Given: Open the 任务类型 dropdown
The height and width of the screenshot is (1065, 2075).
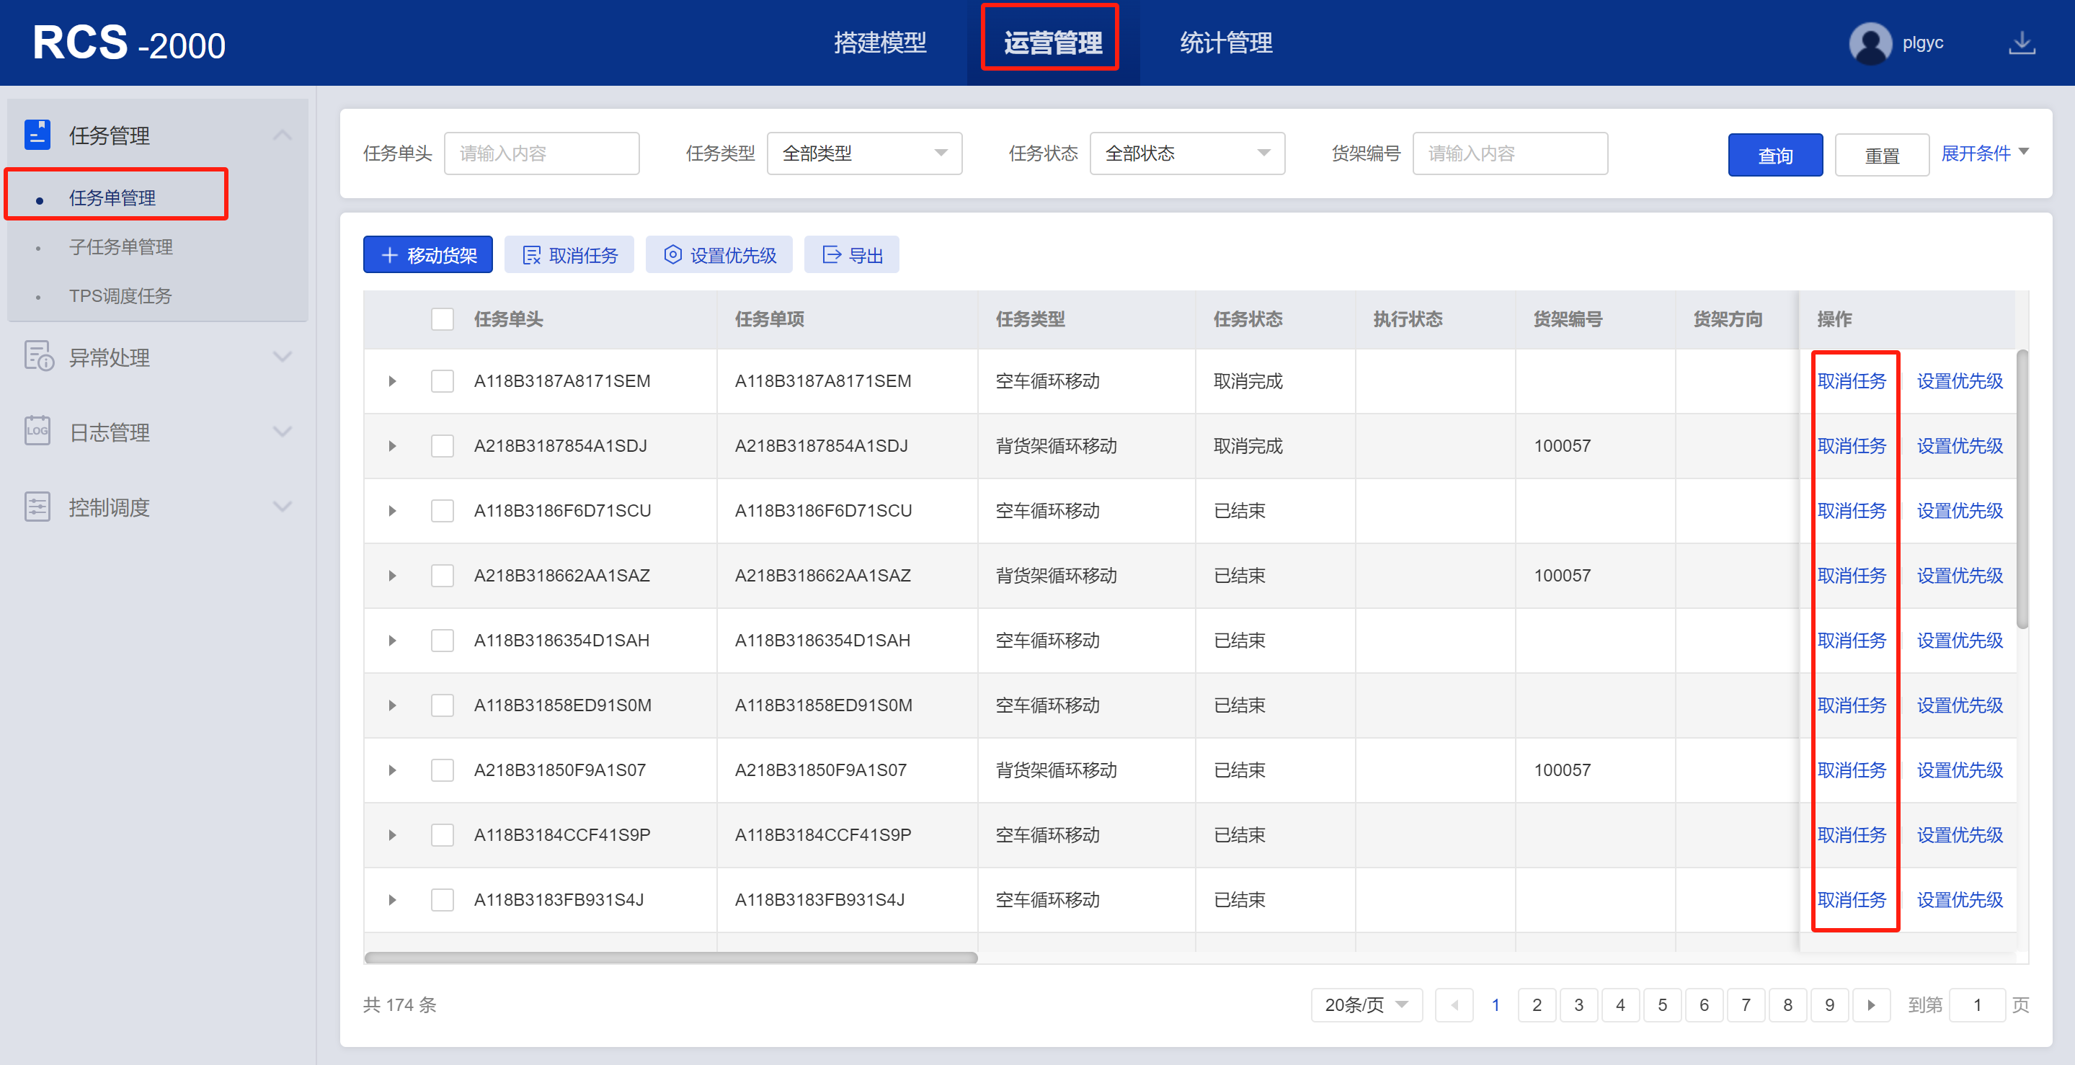Looking at the screenshot, I should [x=863, y=153].
